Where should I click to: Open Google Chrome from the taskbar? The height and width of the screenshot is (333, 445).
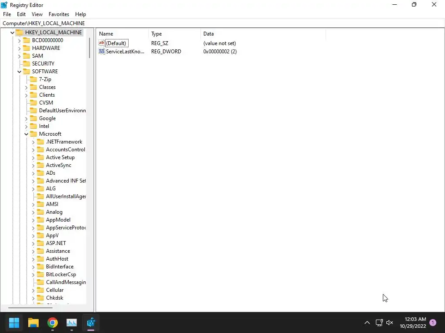pos(53,323)
